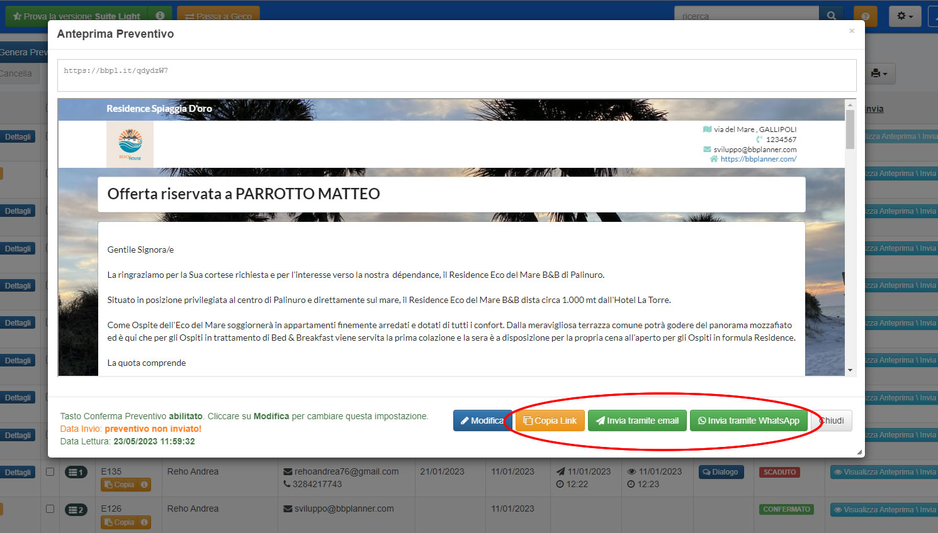Image resolution: width=938 pixels, height=533 pixels.
Task: Send quote via Invia tramite email
Action: tap(637, 420)
